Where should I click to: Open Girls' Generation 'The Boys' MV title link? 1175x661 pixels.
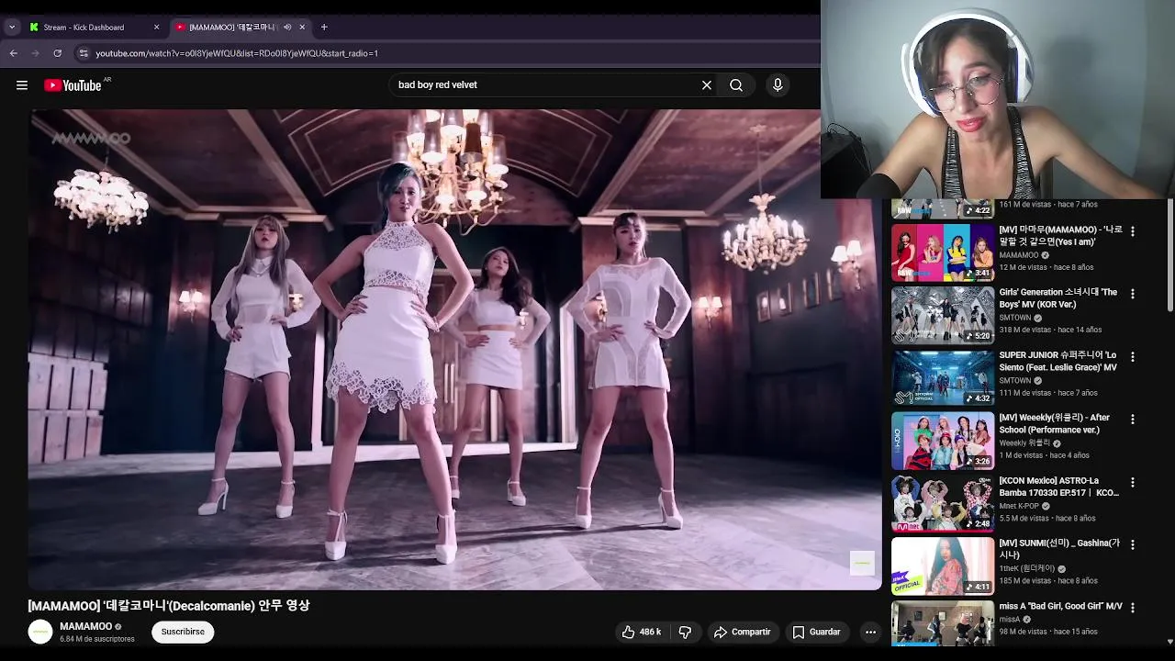coord(1058,298)
